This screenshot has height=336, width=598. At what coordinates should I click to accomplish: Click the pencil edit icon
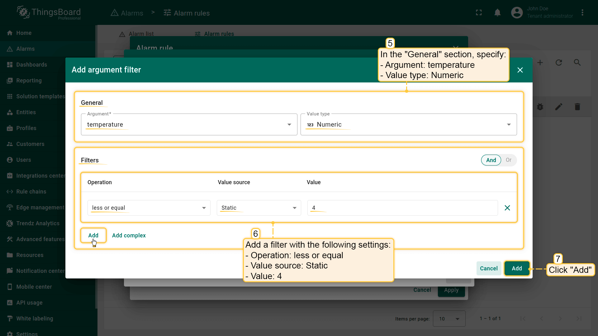click(558, 107)
